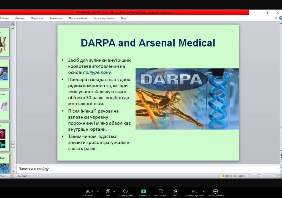The image size is (282, 198).
Task: Select the slide thumbnail titled піни
Action: coord(4,105)
